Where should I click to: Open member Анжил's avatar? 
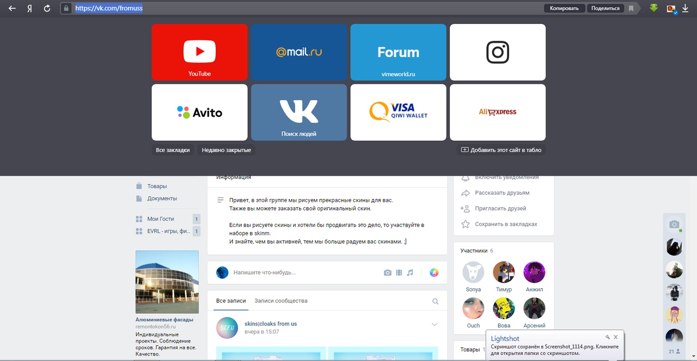pos(534,272)
